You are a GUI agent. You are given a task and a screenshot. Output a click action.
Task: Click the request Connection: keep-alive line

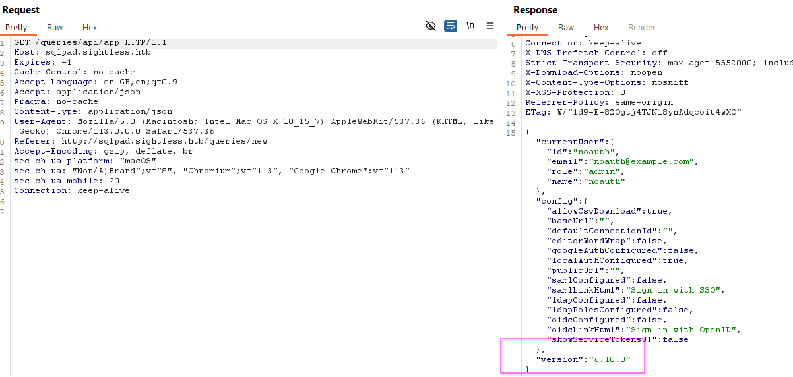pos(72,190)
